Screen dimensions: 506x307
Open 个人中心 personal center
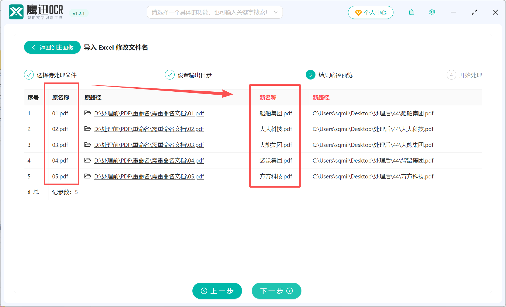pyautogui.click(x=371, y=12)
